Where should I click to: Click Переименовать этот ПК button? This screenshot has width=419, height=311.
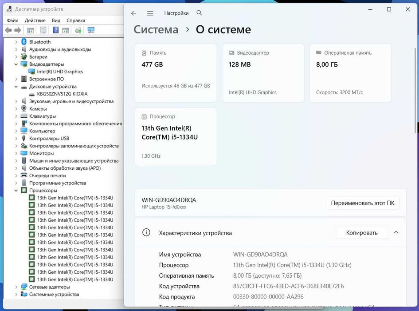(x=363, y=203)
